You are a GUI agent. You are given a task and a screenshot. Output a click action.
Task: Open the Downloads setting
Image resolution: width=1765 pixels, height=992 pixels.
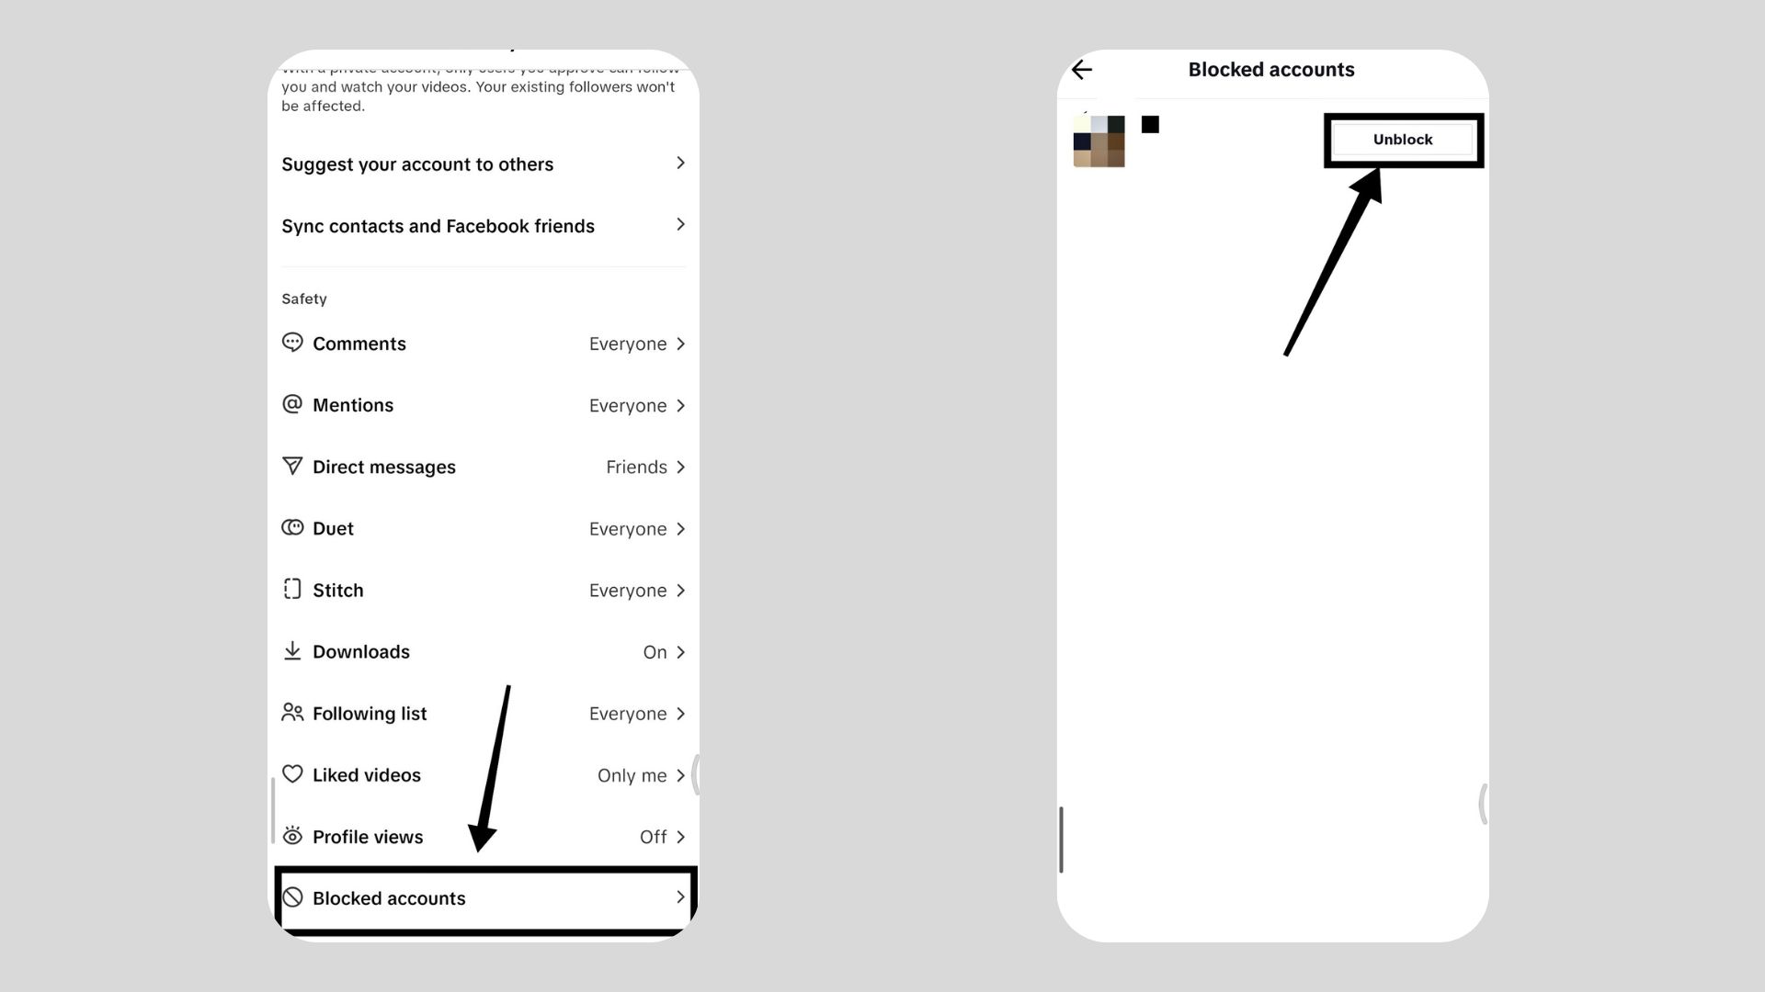coord(483,651)
